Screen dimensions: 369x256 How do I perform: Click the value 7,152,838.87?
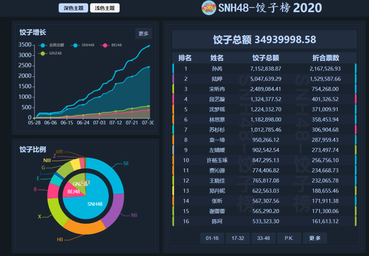[266, 68]
